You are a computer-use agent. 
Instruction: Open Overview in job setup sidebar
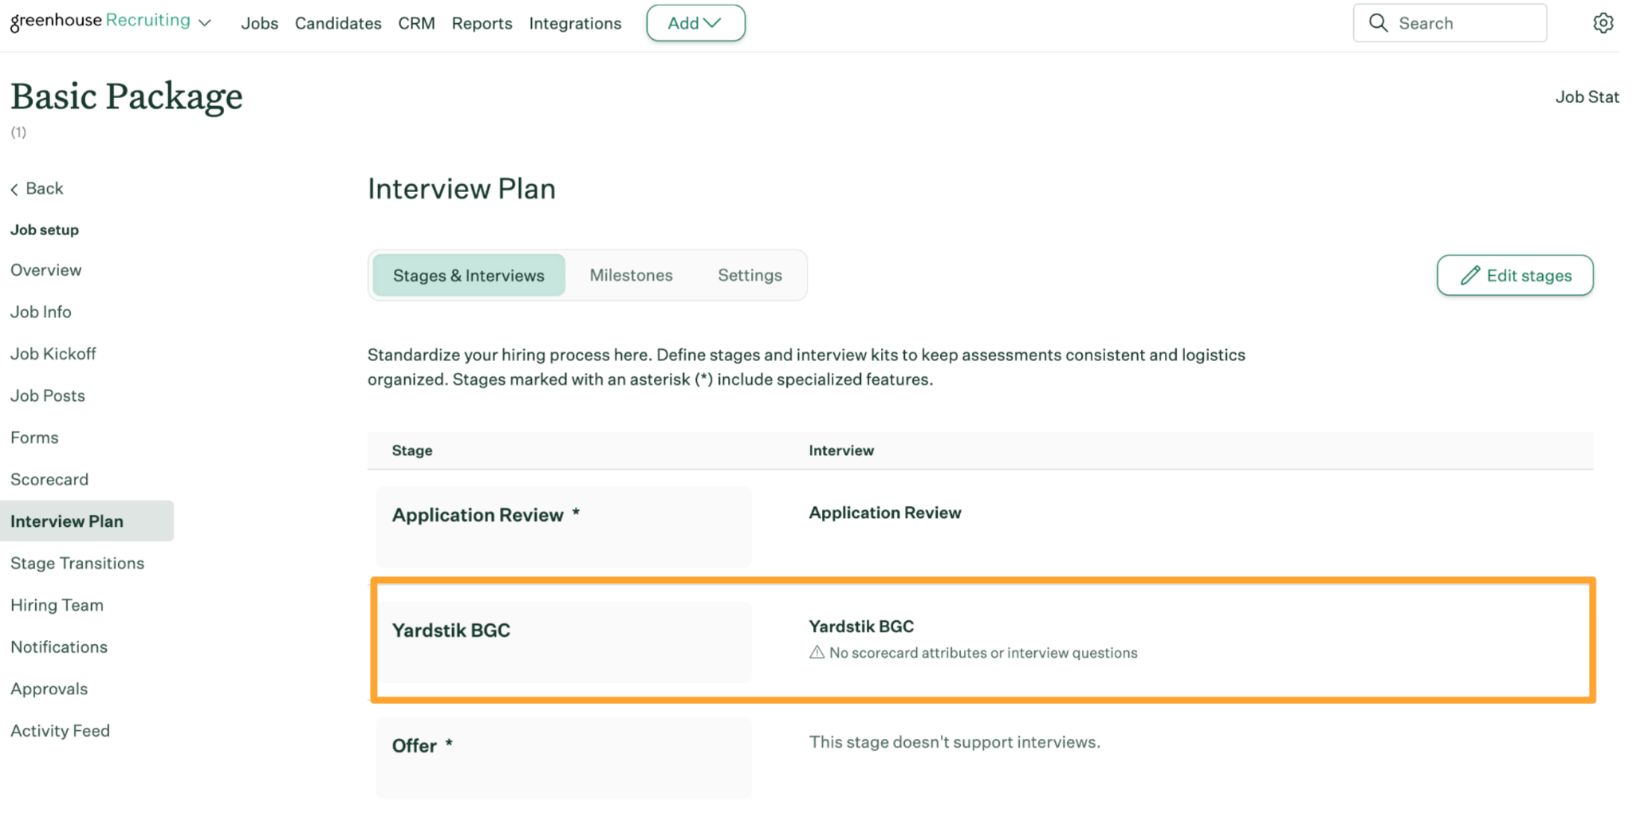[x=46, y=270]
